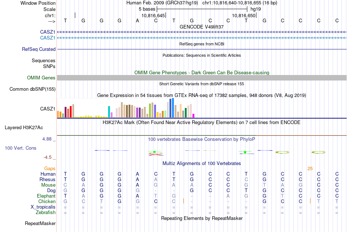Image resolution: width=347 pixels, height=232 pixels.
Task: Click the Zebrafish species label
Action: click(x=46, y=213)
